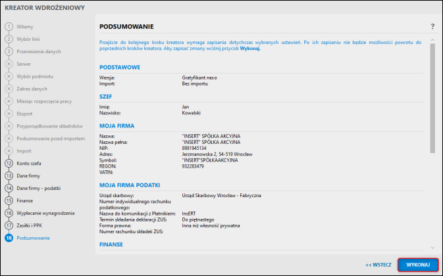Click the step 16 circle icon
Image resolution: width=443 pixels, height=276 pixels.
coord(9,213)
